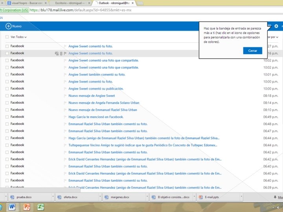This screenshot has height=212, width=283.
Task: Switch to the Outlook - rdrzmiguel tab
Action: (x=114, y=3)
